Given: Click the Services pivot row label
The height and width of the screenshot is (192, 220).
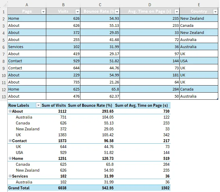Looking at the screenshot, I should (x=20, y=176).
